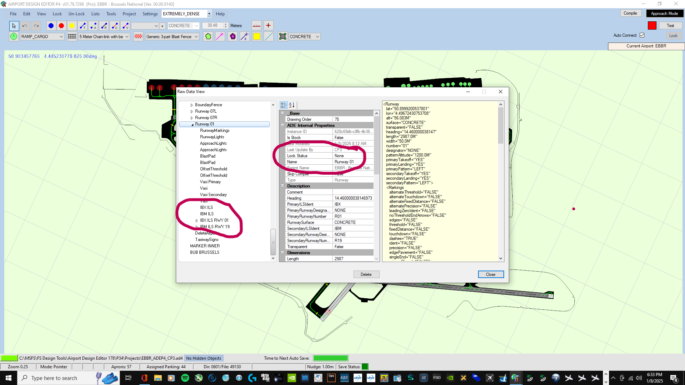This screenshot has width=685, height=385.
Task: Expand the Runway 07L tree node
Action: click(x=192, y=112)
